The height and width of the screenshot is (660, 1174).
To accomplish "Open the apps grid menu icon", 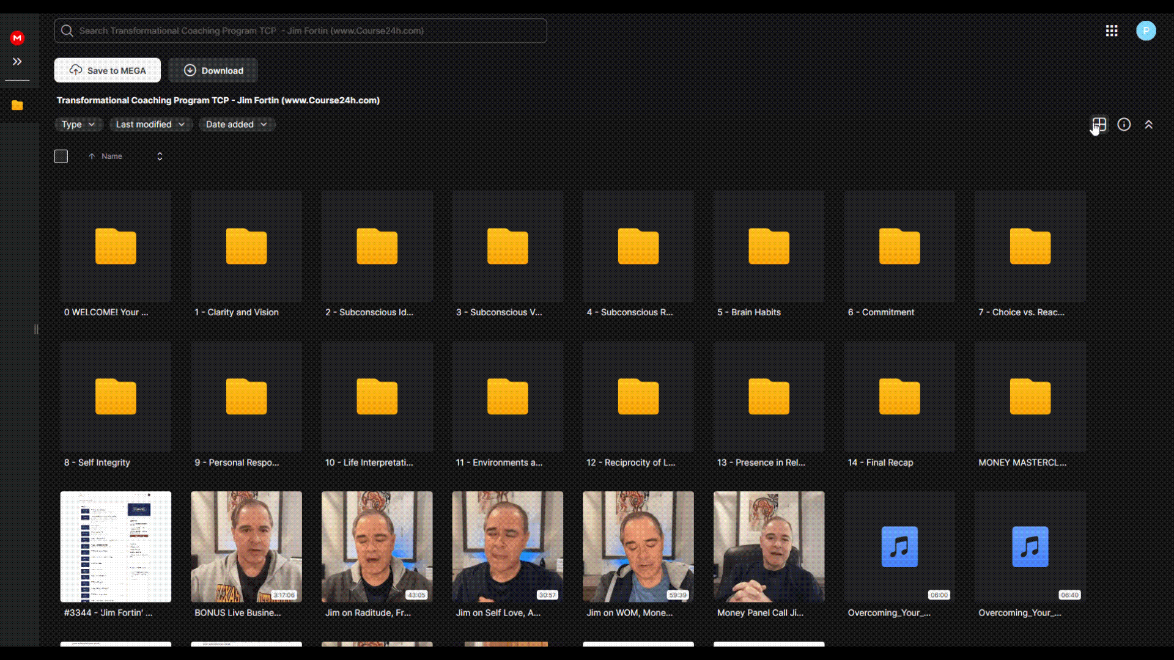I will tap(1112, 31).
